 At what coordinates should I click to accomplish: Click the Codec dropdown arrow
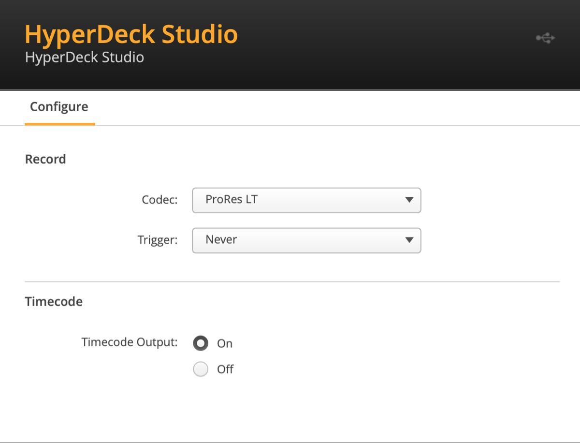click(x=409, y=200)
